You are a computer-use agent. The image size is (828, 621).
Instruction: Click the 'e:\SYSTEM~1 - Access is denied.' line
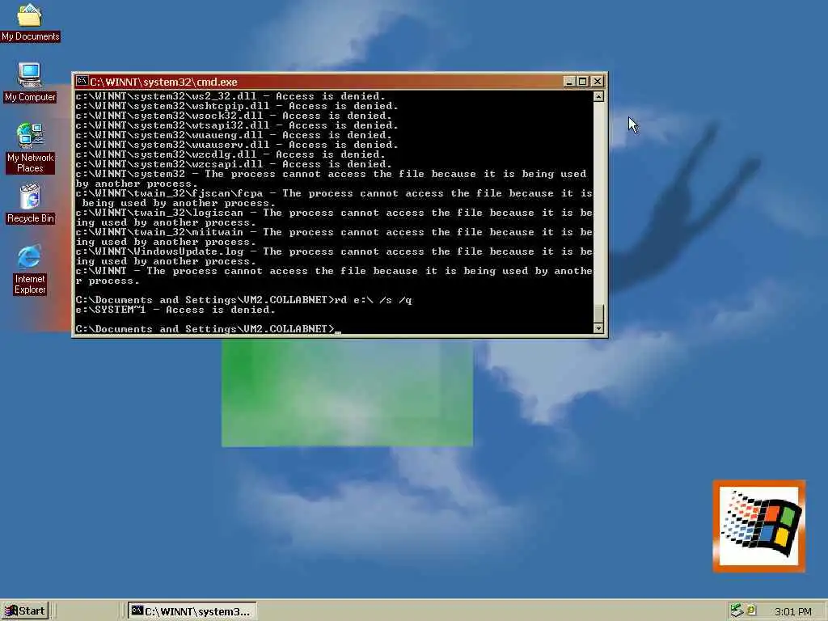tap(175, 310)
